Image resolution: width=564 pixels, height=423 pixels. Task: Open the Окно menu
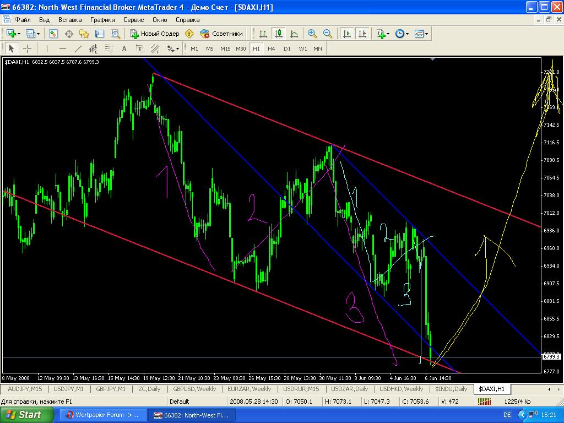160,20
